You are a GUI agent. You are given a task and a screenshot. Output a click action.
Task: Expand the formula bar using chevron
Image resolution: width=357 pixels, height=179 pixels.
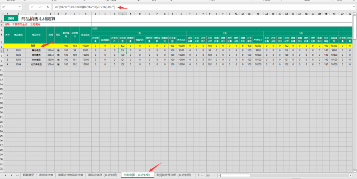[x=354, y=7]
